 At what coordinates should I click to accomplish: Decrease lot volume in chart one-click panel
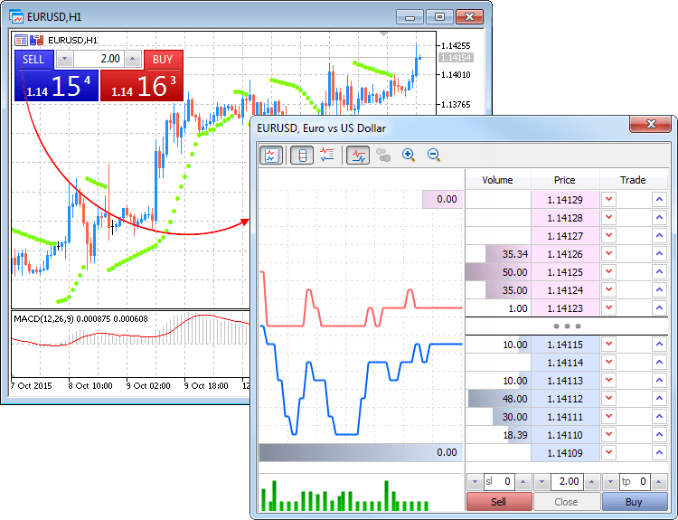click(x=64, y=59)
